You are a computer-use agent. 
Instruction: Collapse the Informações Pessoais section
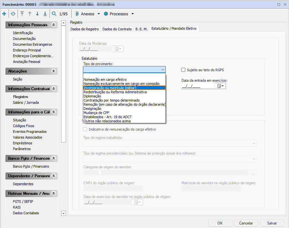54,25
